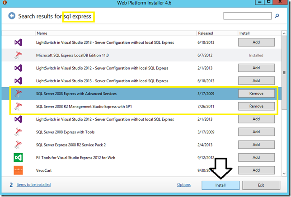291x197 pixels.
Task: Click the scrollbar down arrow
Action: pos(284,174)
